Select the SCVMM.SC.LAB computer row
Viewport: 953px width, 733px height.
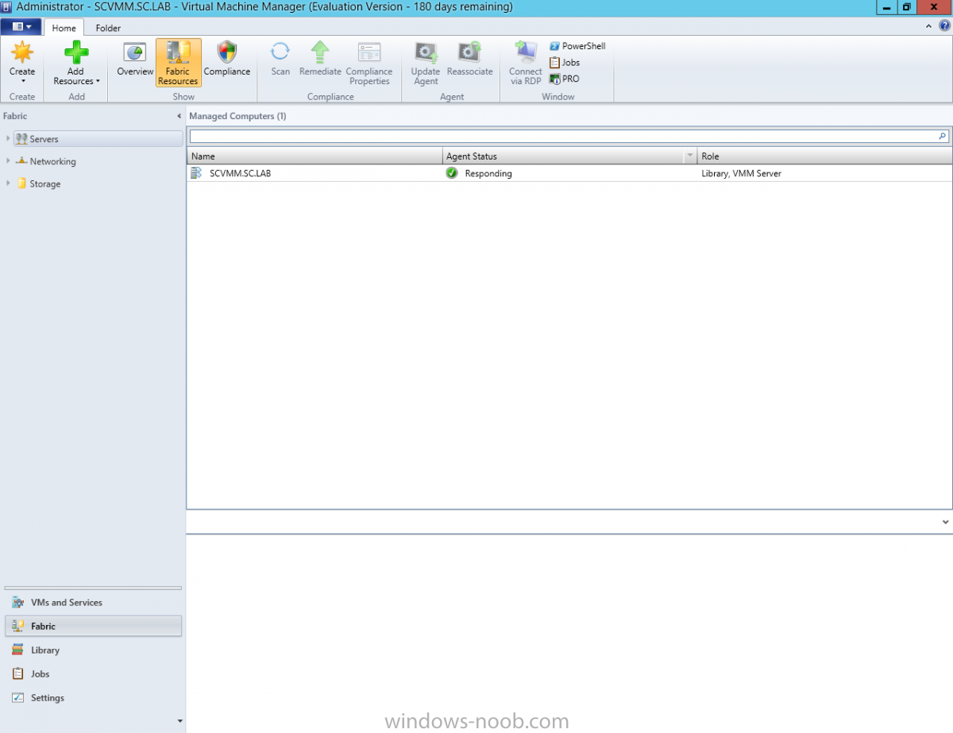pyautogui.click(x=569, y=173)
